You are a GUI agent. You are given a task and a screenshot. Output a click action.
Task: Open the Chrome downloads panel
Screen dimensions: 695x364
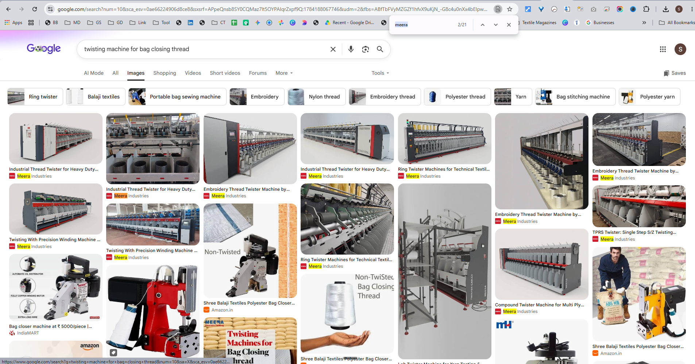666,9
